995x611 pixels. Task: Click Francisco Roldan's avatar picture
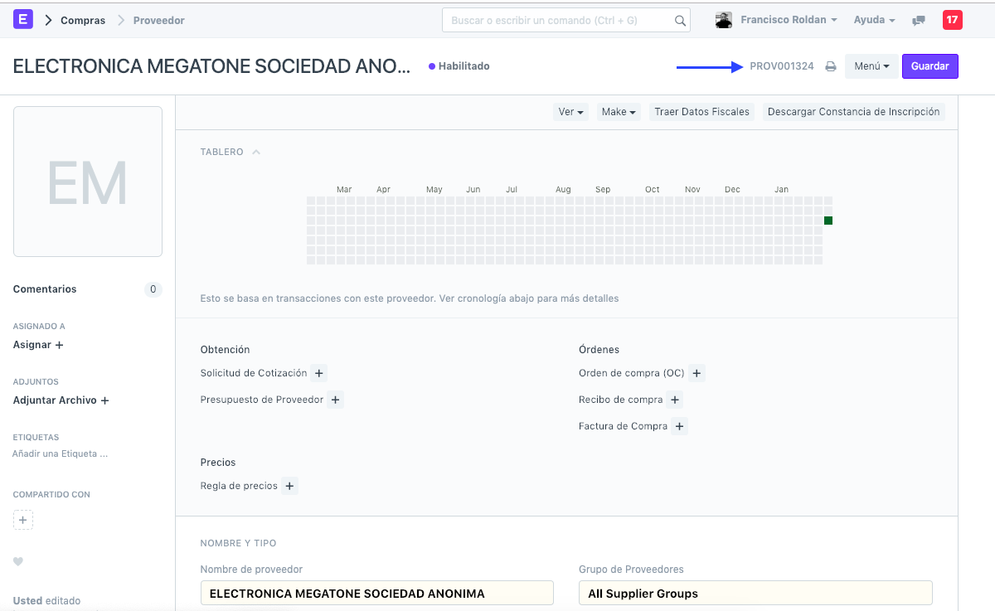pyautogui.click(x=724, y=20)
